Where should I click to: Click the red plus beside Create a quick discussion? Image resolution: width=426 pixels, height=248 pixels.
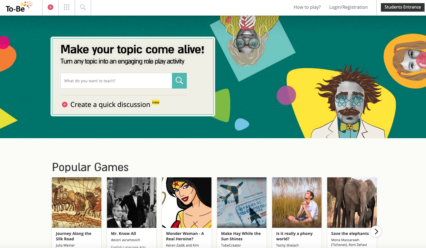tap(65, 104)
